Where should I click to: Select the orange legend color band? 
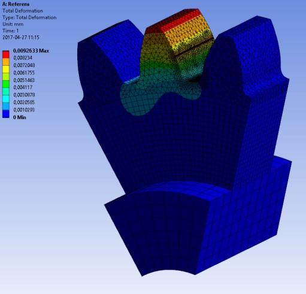tap(6, 62)
